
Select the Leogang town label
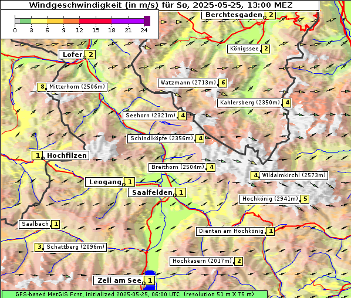tap(105, 182)
